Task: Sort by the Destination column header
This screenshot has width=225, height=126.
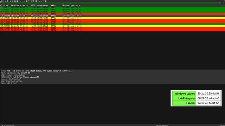Action: [x=33, y=4]
